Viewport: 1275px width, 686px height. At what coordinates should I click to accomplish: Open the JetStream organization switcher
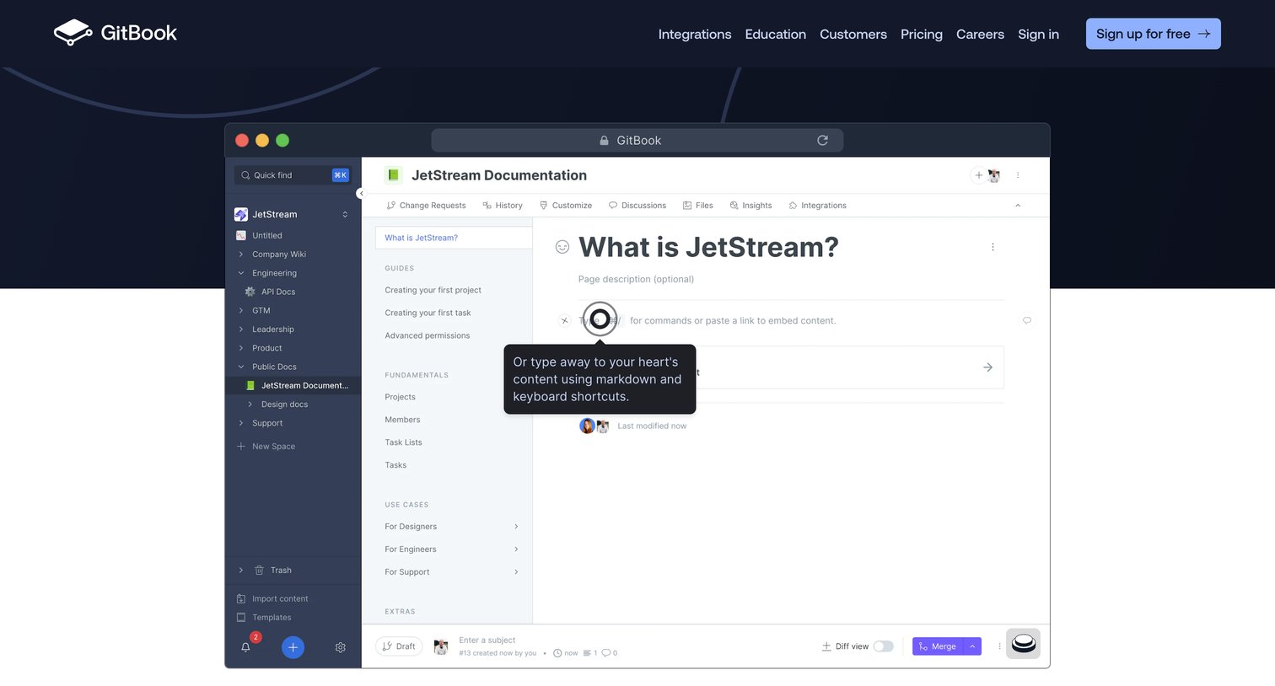click(x=293, y=214)
